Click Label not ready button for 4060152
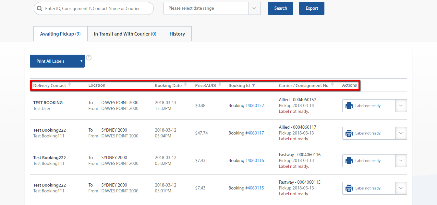Image resolution: width=437 pixels, height=205 pixels. coord(369,106)
